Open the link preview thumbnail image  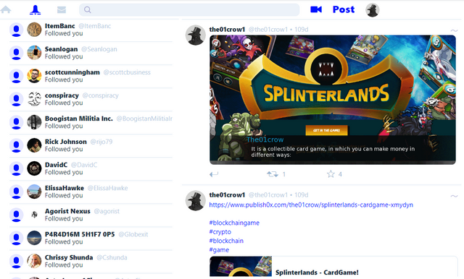(241, 266)
